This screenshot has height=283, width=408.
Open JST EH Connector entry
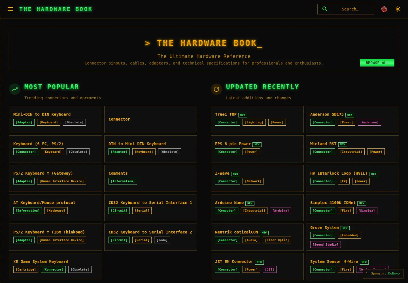click(x=257, y=267)
